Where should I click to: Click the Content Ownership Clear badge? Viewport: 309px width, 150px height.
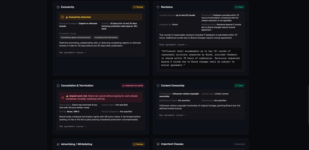[239, 86]
